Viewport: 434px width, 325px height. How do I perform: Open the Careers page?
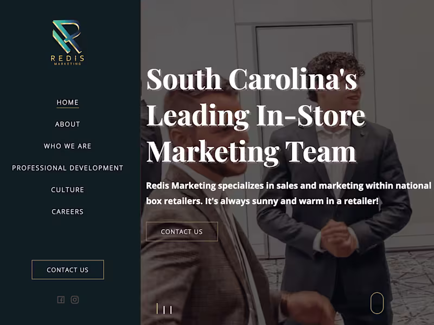(67, 212)
